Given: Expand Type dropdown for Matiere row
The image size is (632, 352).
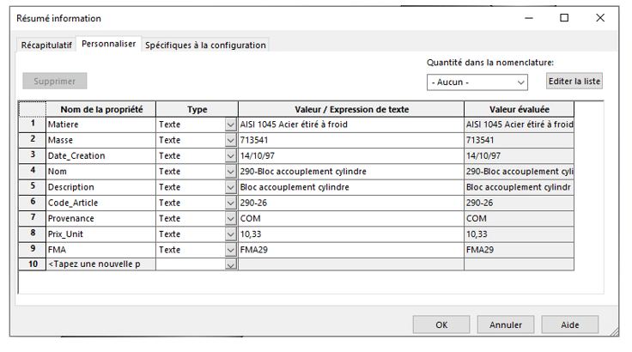Looking at the screenshot, I should tap(230, 124).
